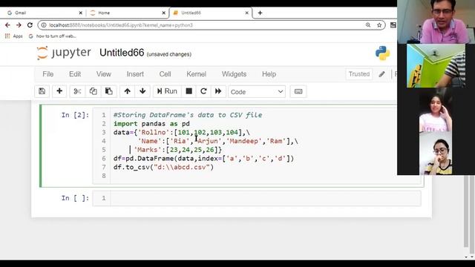This screenshot has width=475, height=267.
Task: Click the Python logo icon
Action: 383,53
